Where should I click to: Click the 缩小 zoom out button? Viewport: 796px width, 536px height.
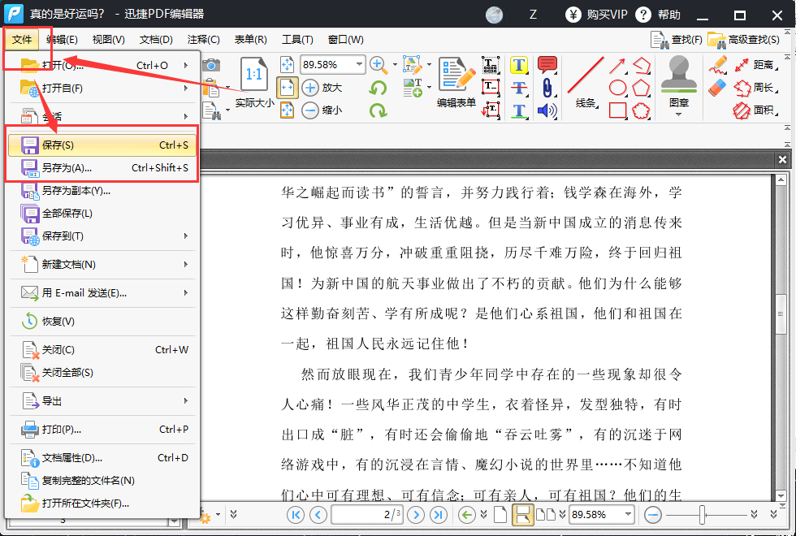pos(322,110)
